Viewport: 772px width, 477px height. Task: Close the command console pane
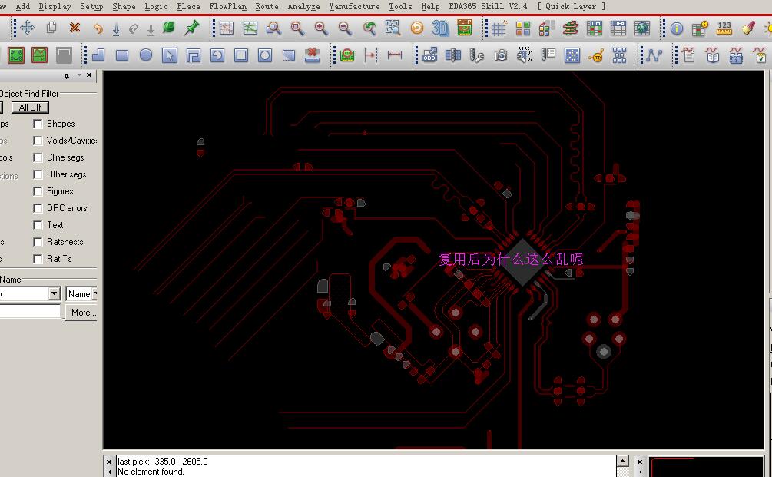tap(109, 462)
